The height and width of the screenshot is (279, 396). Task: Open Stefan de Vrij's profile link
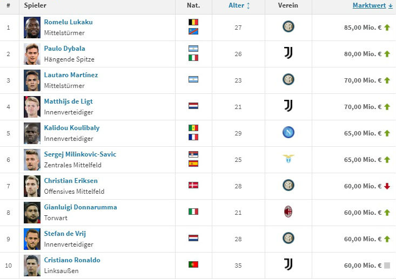[x=65, y=234]
